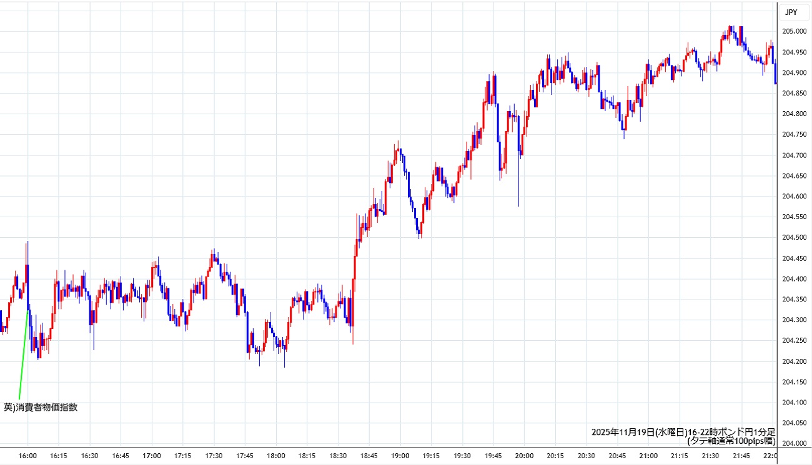Click the 205.000 price axis label
This screenshot has height=465, width=812.
(795, 31)
